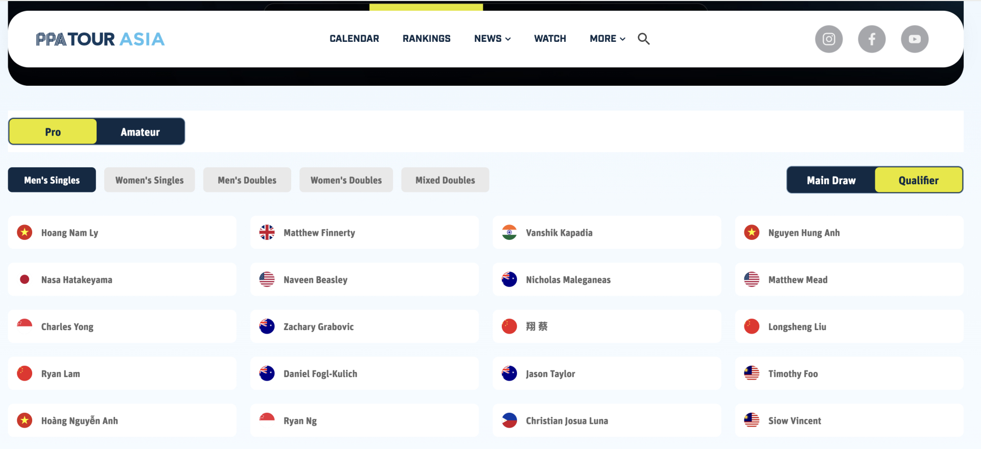Open the Calendar menu item

click(x=354, y=39)
